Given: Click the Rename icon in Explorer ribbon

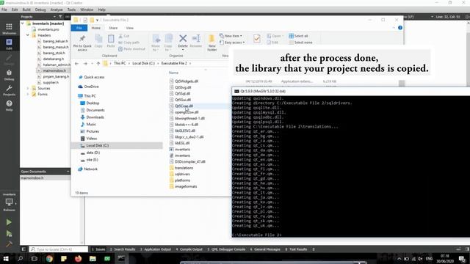Looking at the screenshot, I should coord(196,41).
